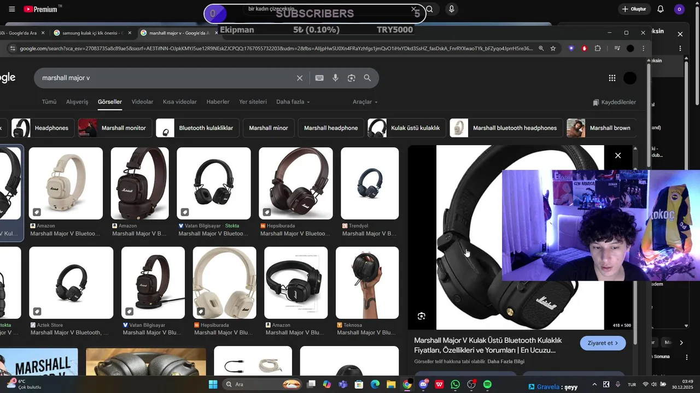Viewport: 700px width, 393px height.
Task: Open the Teknosa hand-held headphone thumbnail
Action: click(x=367, y=283)
